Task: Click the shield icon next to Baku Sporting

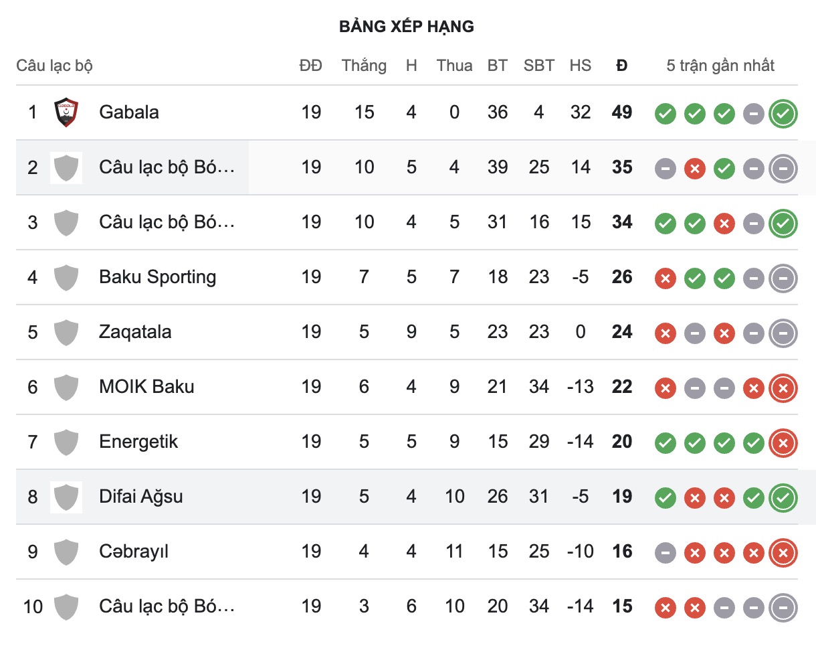Action: (x=66, y=277)
